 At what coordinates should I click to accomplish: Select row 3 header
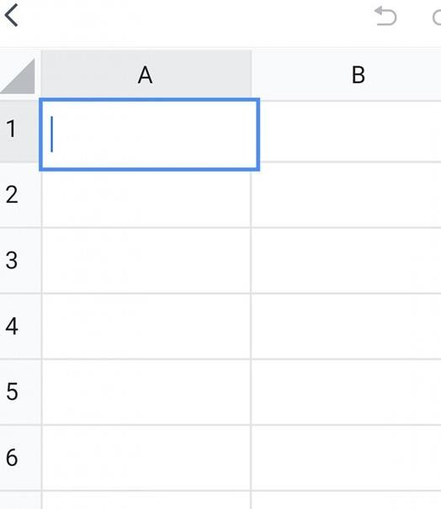coord(20,261)
